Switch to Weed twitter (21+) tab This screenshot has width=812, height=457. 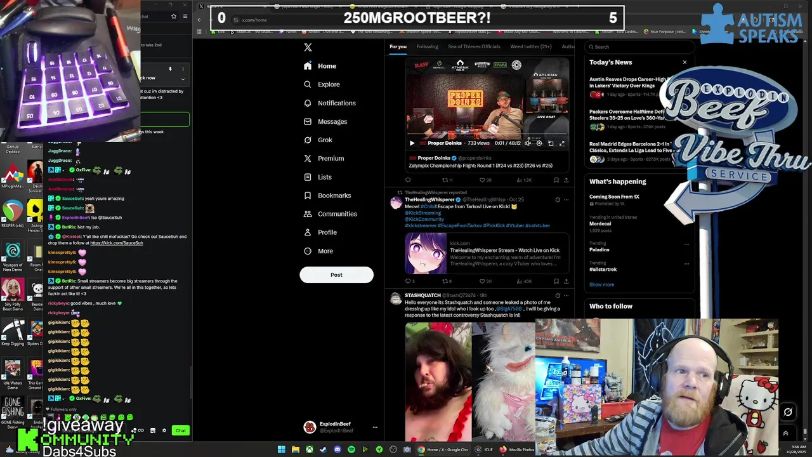click(x=531, y=46)
